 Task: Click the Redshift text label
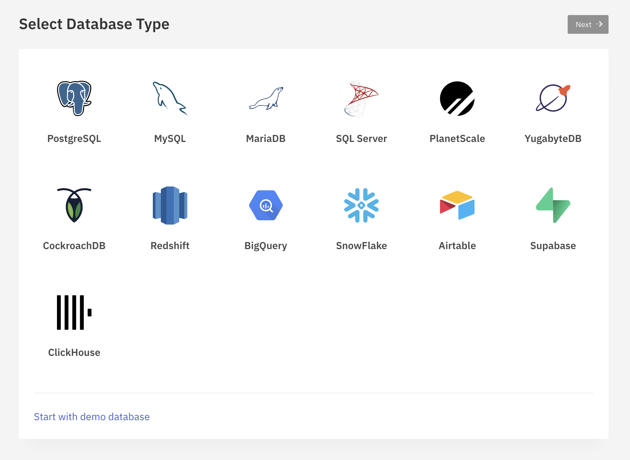click(x=170, y=246)
